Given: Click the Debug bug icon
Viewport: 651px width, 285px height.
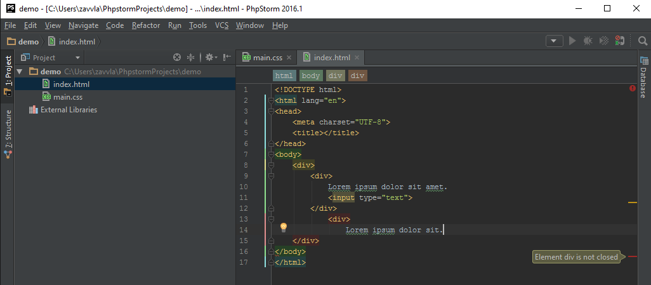Looking at the screenshot, I should coord(588,41).
